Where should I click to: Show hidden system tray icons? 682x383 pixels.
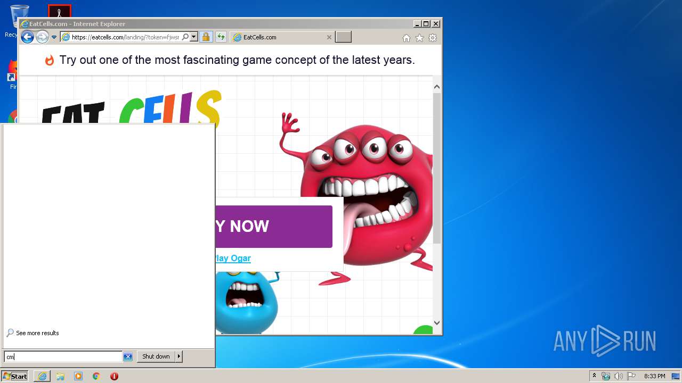point(594,376)
